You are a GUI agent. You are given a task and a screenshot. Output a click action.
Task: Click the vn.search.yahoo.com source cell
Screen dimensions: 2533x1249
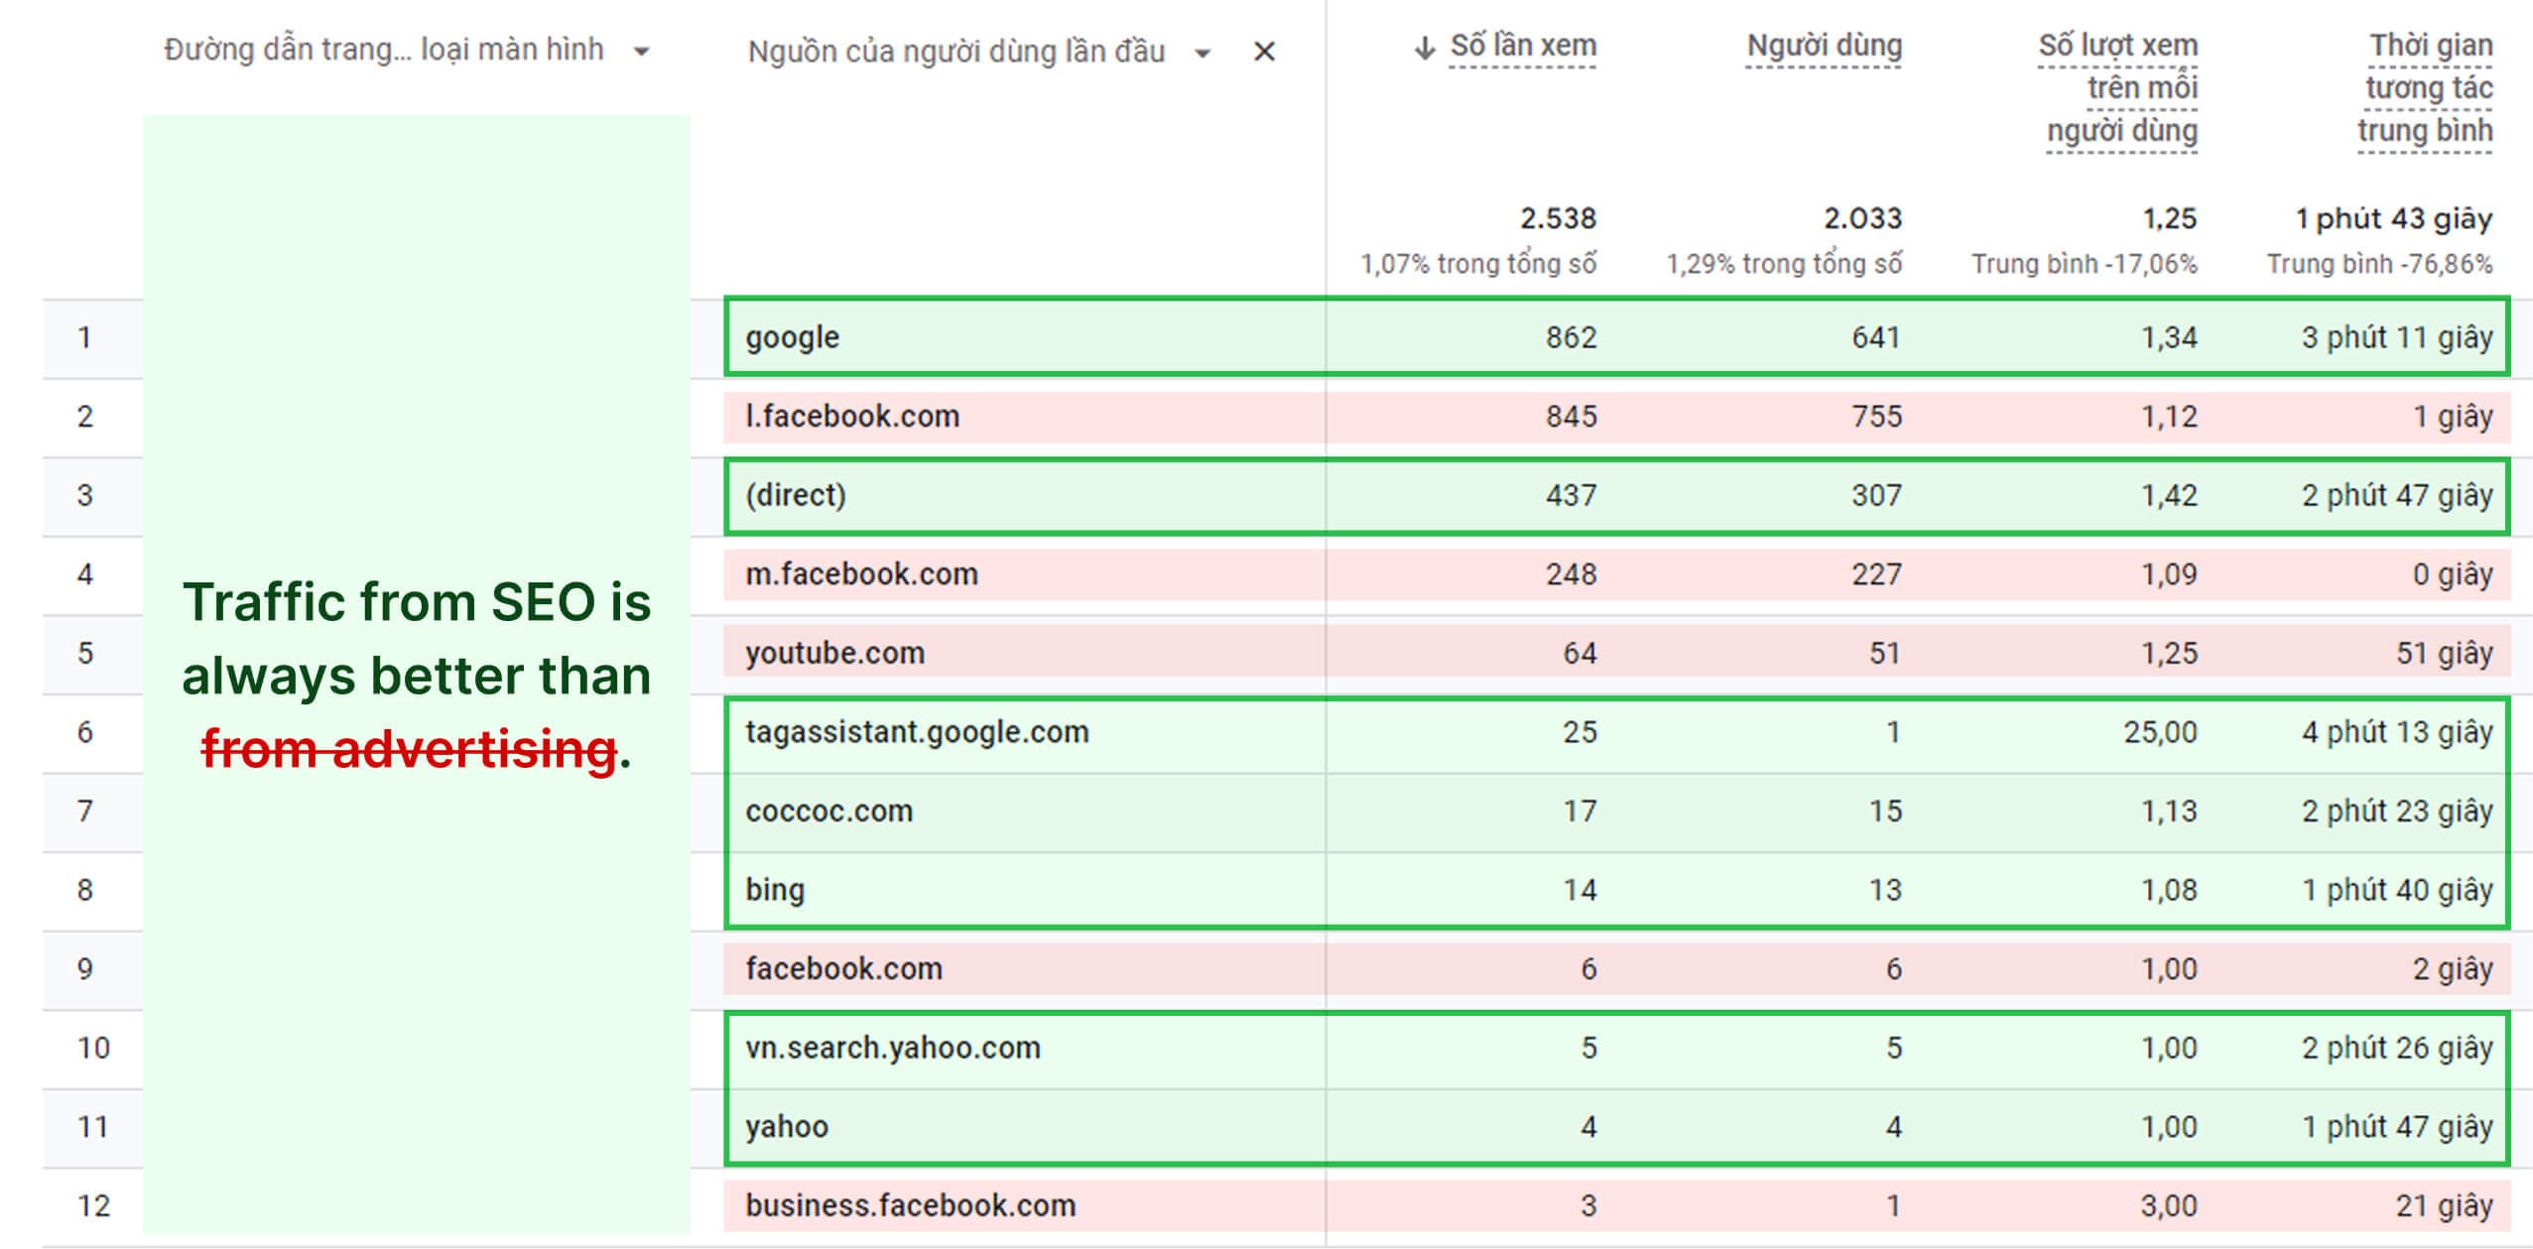tap(893, 1048)
